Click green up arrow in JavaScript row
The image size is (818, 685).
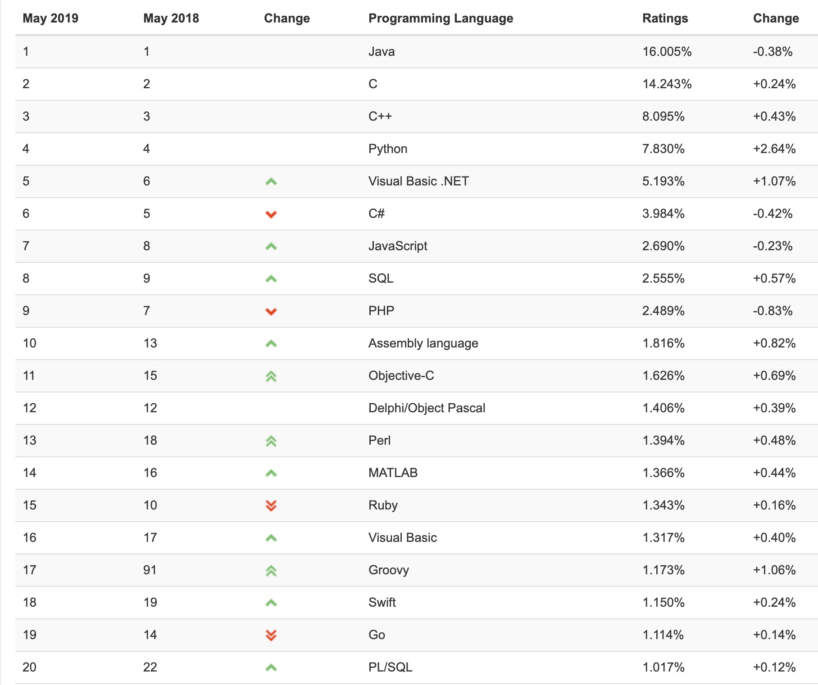[x=271, y=247]
